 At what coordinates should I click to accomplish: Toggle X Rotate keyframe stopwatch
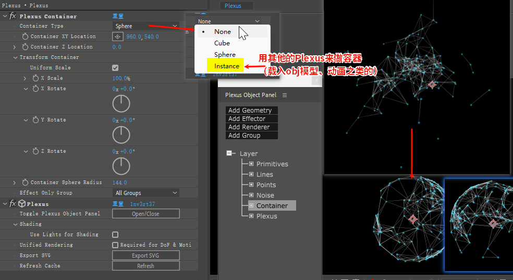35,89
